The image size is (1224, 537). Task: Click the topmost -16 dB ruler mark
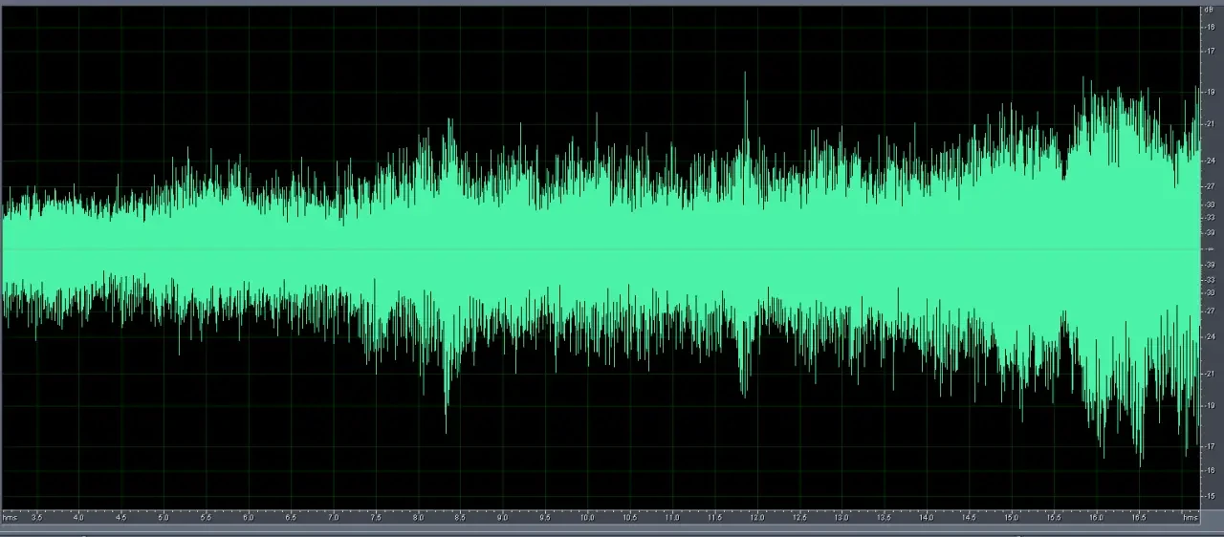point(1210,28)
